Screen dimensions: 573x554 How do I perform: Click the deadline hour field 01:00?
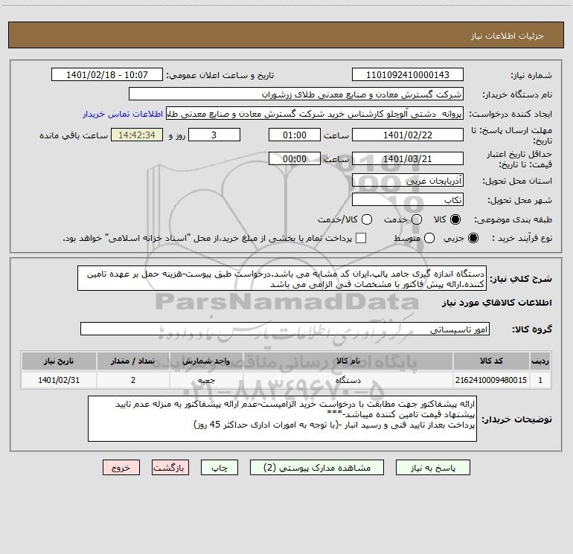(x=295, y=135)
